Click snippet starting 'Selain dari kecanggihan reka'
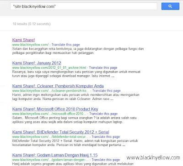Image resolution: width=183 pixels, height=166 pixels. click(x=78, y=51)
